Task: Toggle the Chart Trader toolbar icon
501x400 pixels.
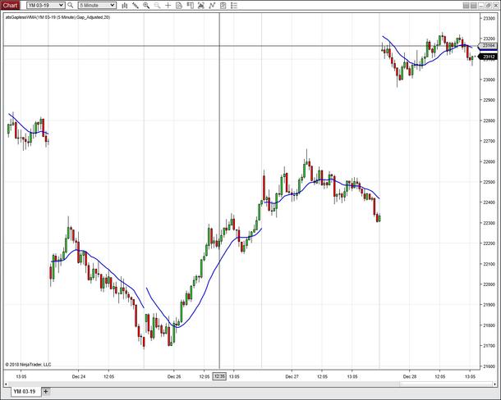Action: [190, 6]
